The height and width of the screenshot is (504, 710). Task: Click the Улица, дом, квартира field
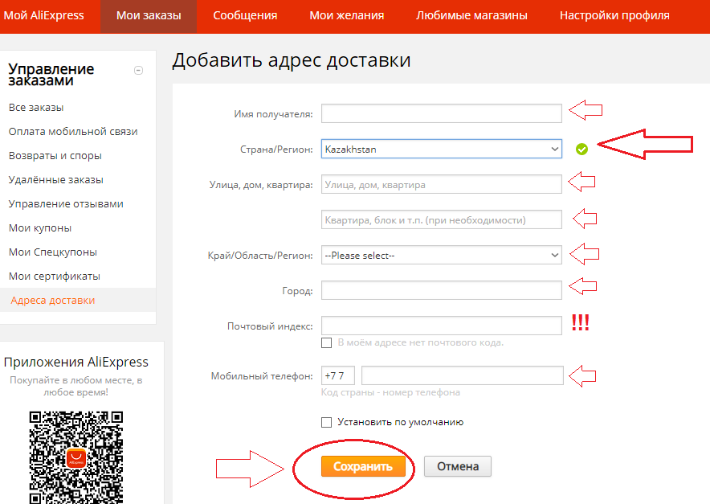[442, 184]
